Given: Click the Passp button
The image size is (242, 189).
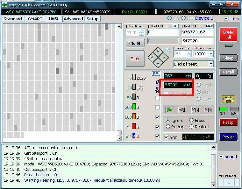Looking at the screenshot, I should pyautogui.click(x=229, y=122).
